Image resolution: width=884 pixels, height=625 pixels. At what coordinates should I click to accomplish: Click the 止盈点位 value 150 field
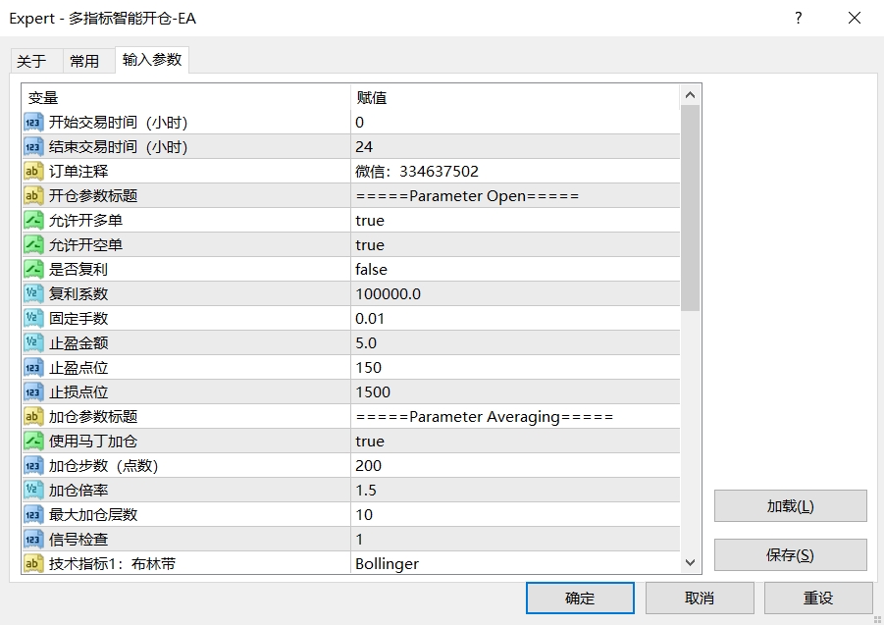[514, 368]
